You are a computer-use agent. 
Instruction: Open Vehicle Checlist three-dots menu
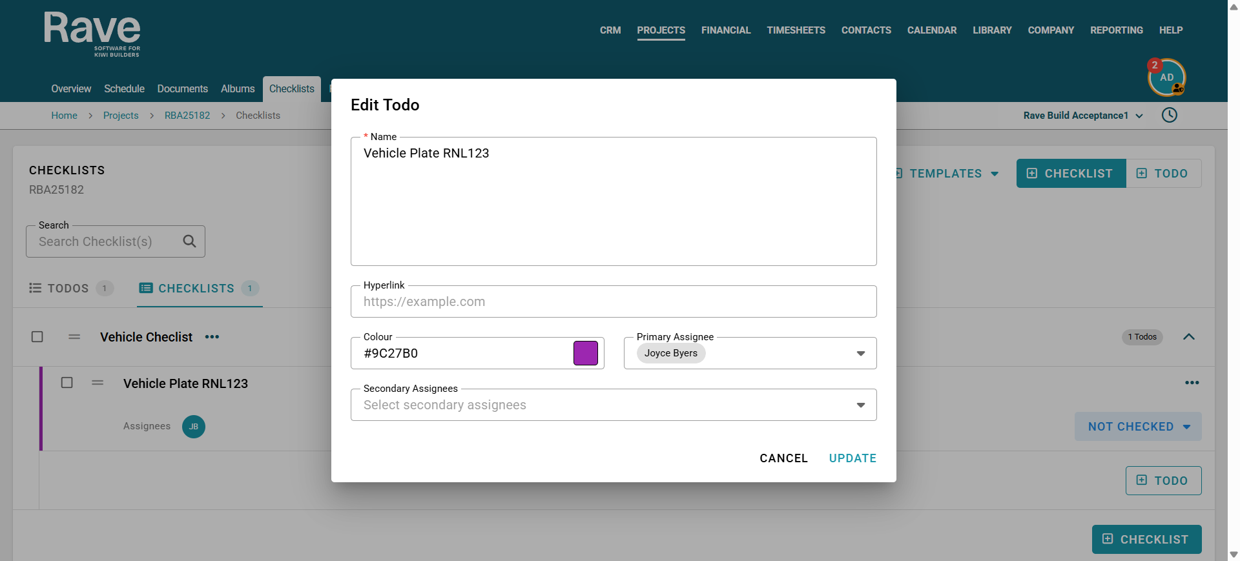click(x=212, y=337)
